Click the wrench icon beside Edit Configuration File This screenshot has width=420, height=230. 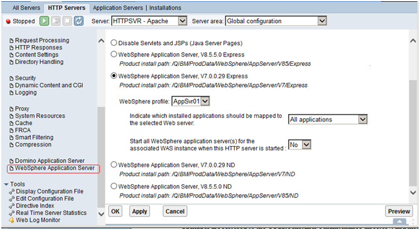[11, 199]
